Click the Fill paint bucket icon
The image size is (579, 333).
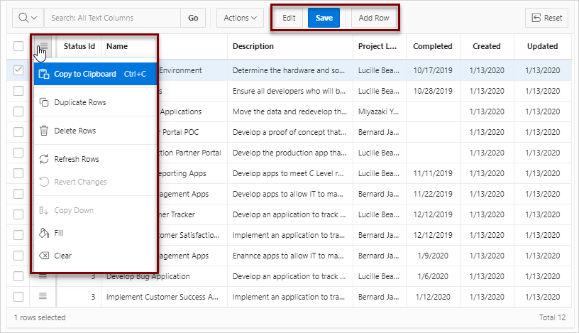coord(44,233)
